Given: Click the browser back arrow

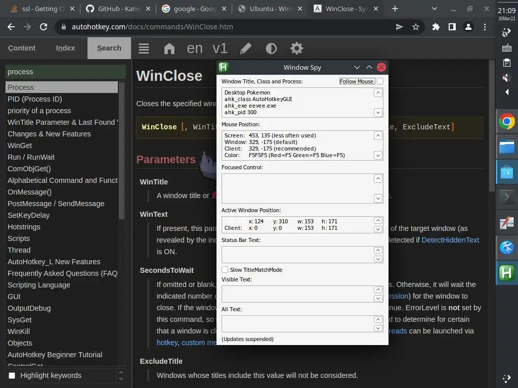Looking at the screenshot, I should pos(11,27).
